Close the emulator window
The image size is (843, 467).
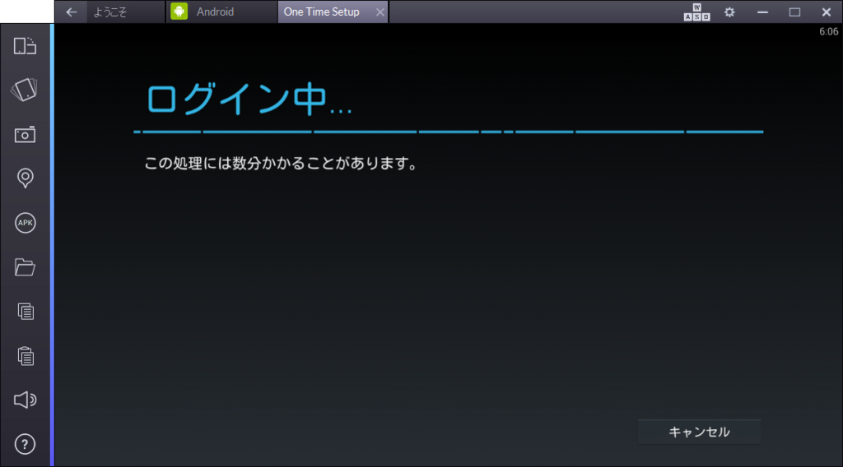(x=827, y=12)
